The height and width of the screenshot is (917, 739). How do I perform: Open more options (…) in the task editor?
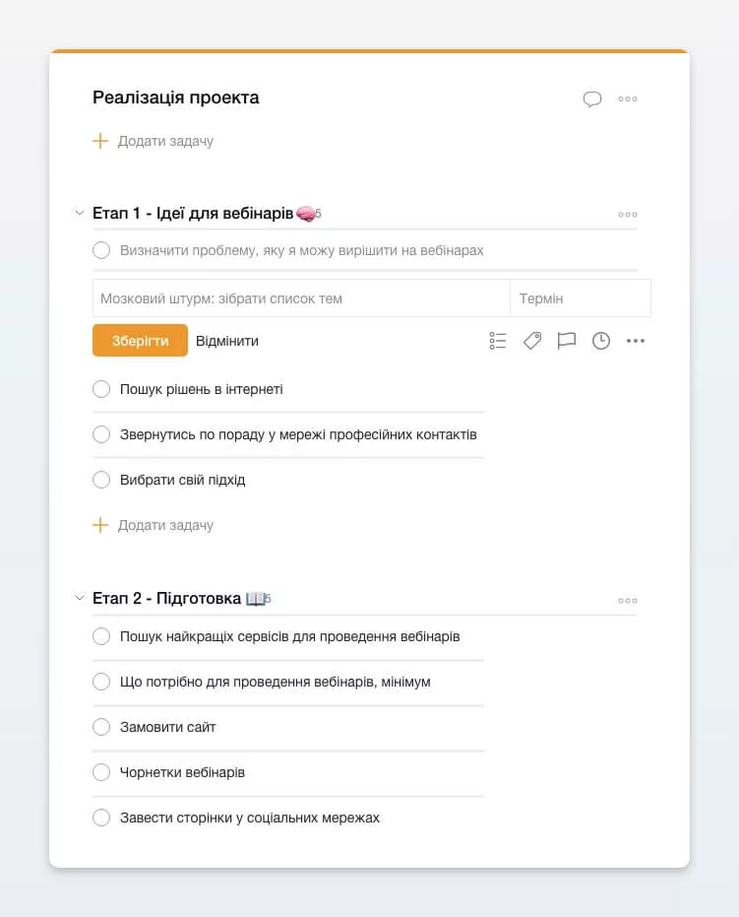pyautogui.click(x=636, y=341)
